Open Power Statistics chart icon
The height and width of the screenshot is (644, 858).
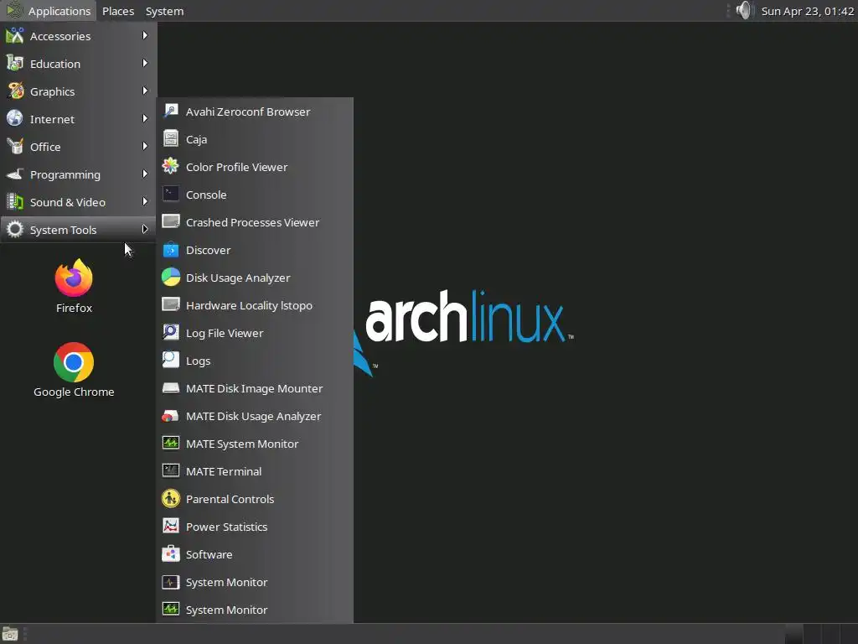pos(171,527)
